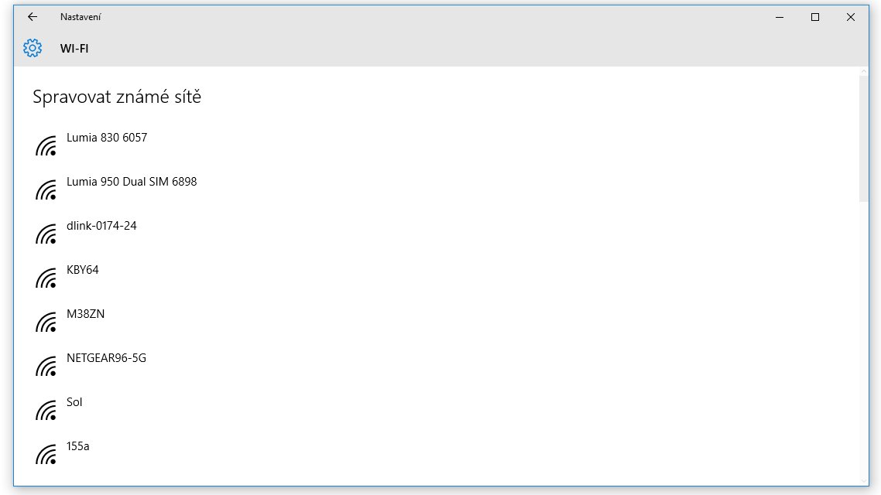Screen dimensions: 881x495
Task: Select the Sol network entry
Action: [x=74, y=402]
